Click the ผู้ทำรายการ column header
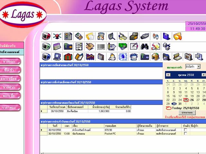The image size is (206, 154). (168, 126)
